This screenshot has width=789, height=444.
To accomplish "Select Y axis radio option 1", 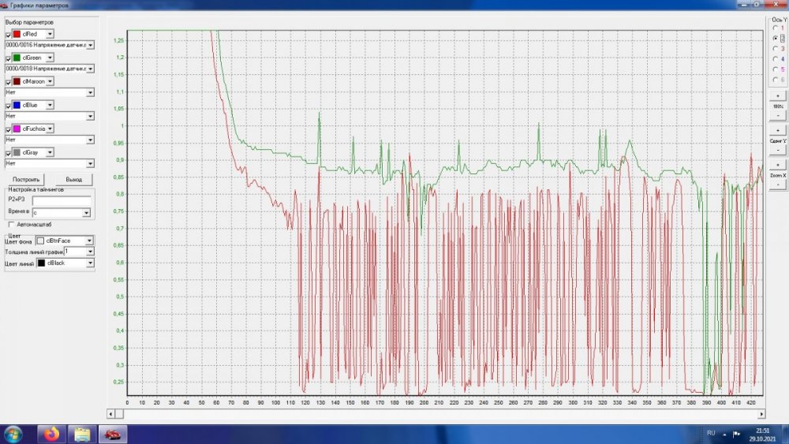I will point(776,28).
